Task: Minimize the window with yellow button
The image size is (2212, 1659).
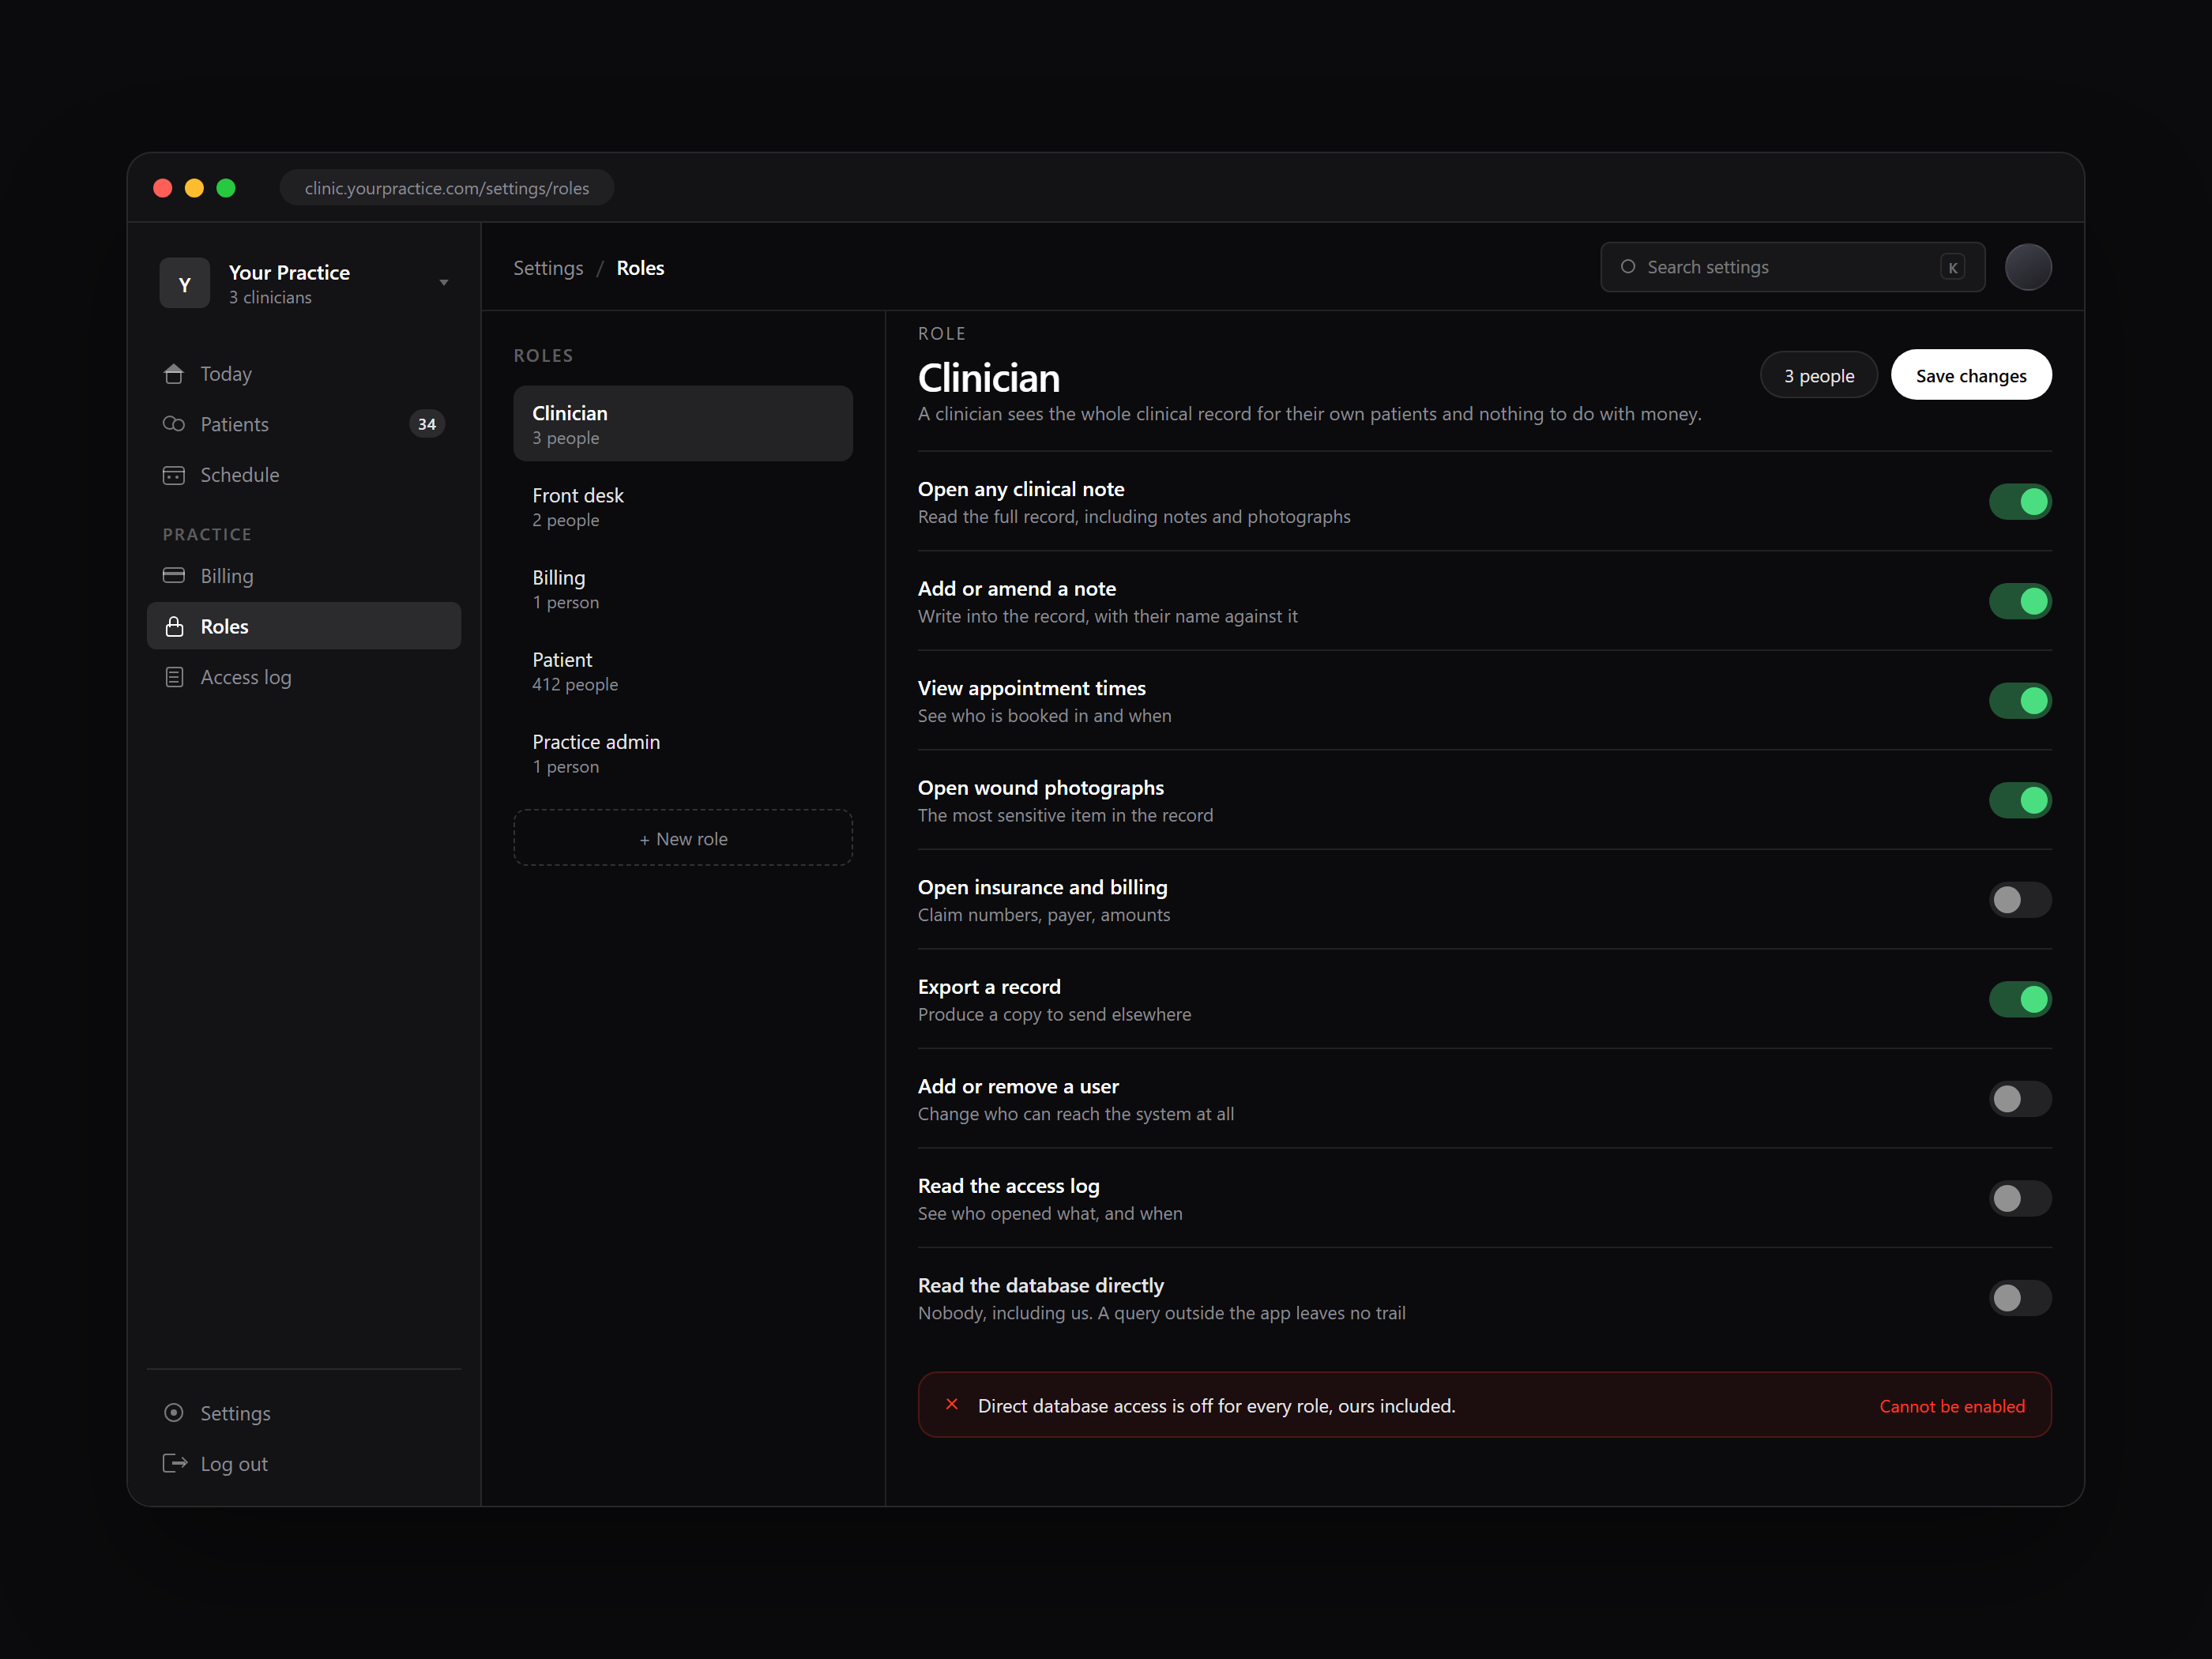Action: pyautogui.click(x=195, y=188)
